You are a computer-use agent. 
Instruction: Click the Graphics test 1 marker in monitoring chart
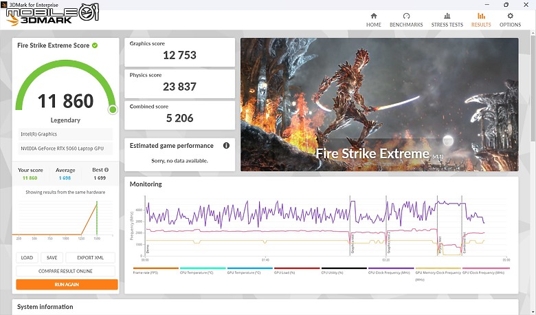(353, 243)
